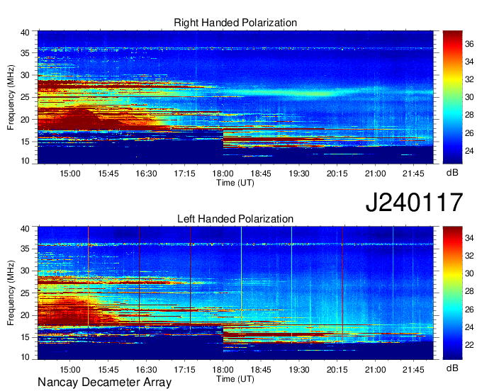The height and width of the screenshot is (391, 482).
Task: Click the left-handed polarization color scale bar
Action: [x=452, y=293]
